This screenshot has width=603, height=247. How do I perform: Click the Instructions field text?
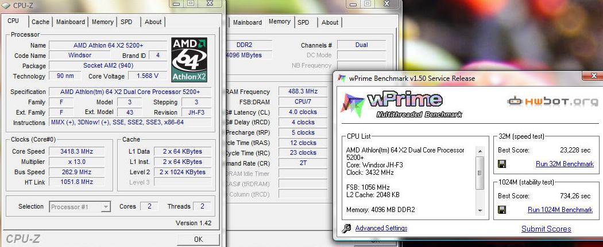(x=130, y=122)
